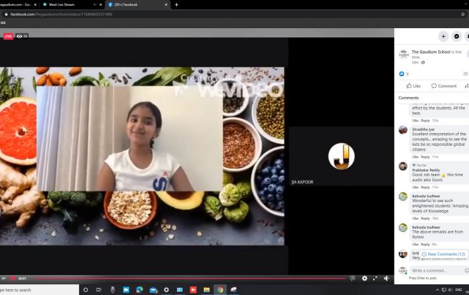The image size is (469, 295).
Task: Open Microsoft Edge from the taskbar
Action: pyautogui.click(x=139, y=290)
